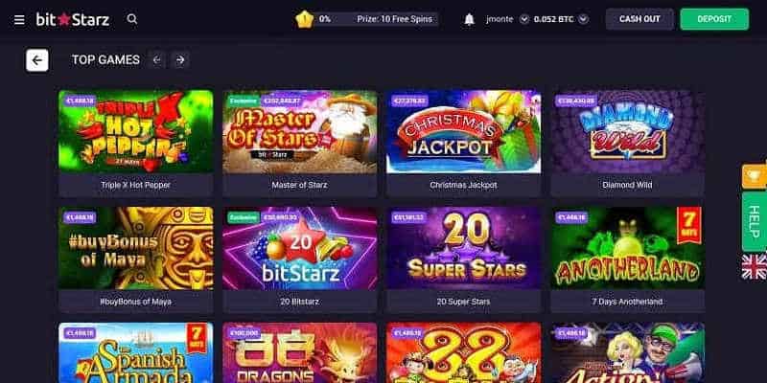Expand the BTC balance dropdown
The height and width of the screenshot is (383, 767).
(x=583, y=19)
